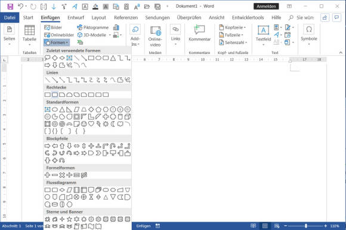
Task: Click the Sie wün search field
Action: [x=301, y=18]
